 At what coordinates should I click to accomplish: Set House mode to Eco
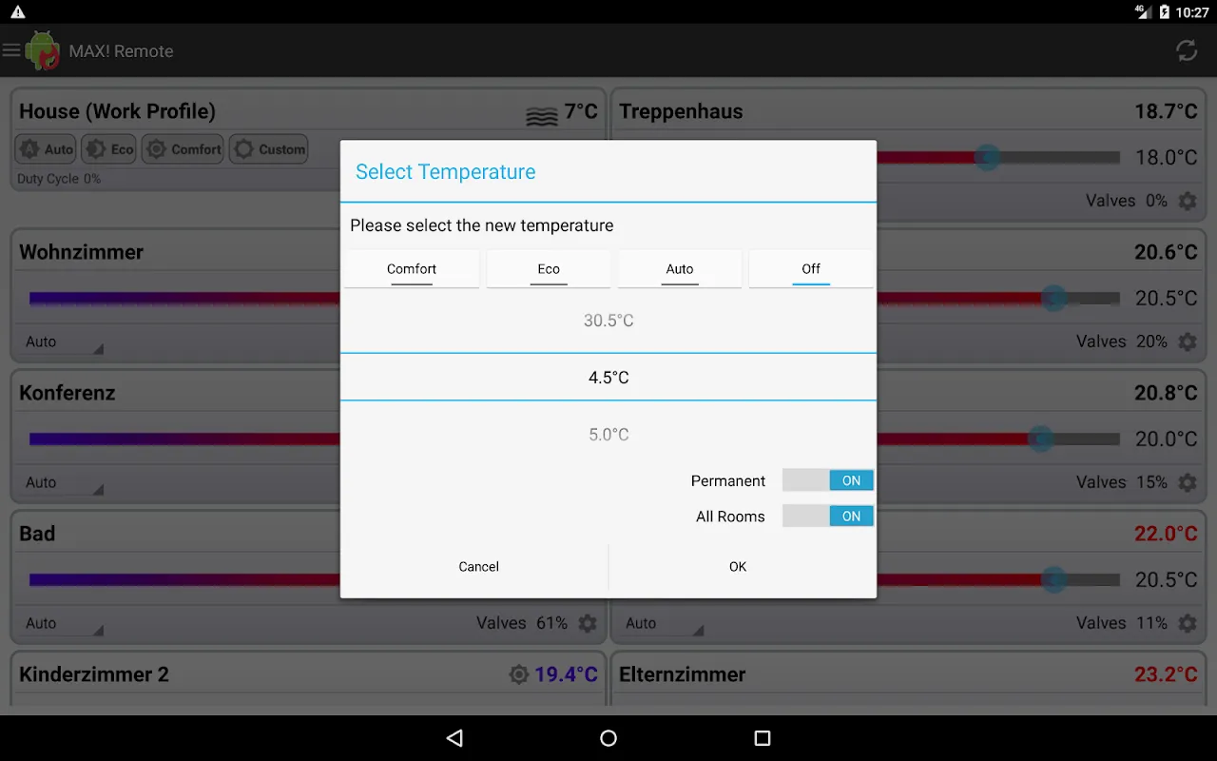click(x=108, y=149)
